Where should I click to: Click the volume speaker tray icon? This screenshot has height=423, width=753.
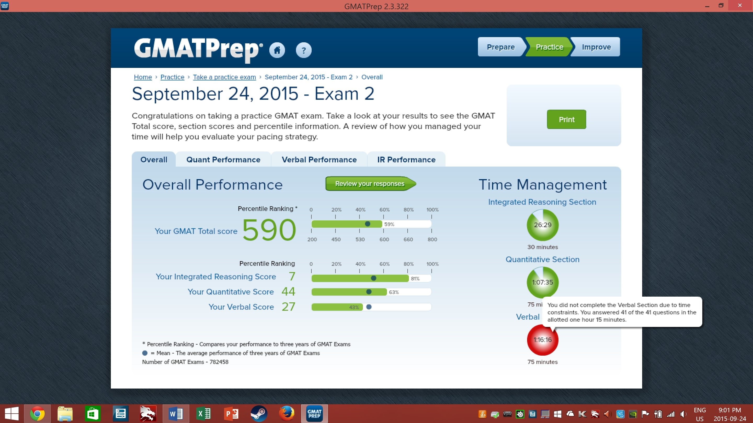click(683, 414)
